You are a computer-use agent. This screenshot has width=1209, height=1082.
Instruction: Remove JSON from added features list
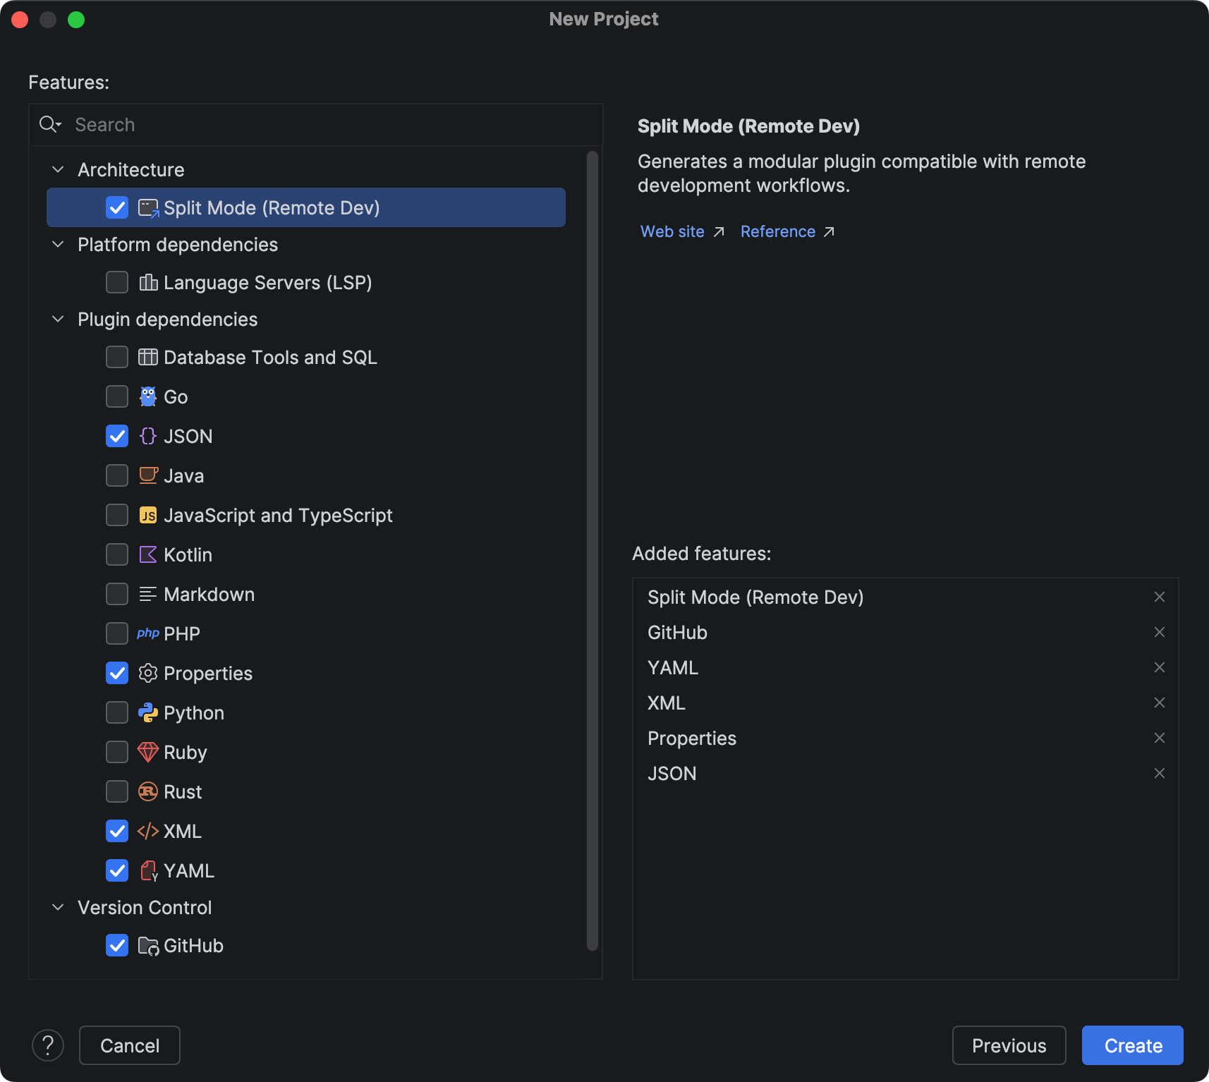1160,773
